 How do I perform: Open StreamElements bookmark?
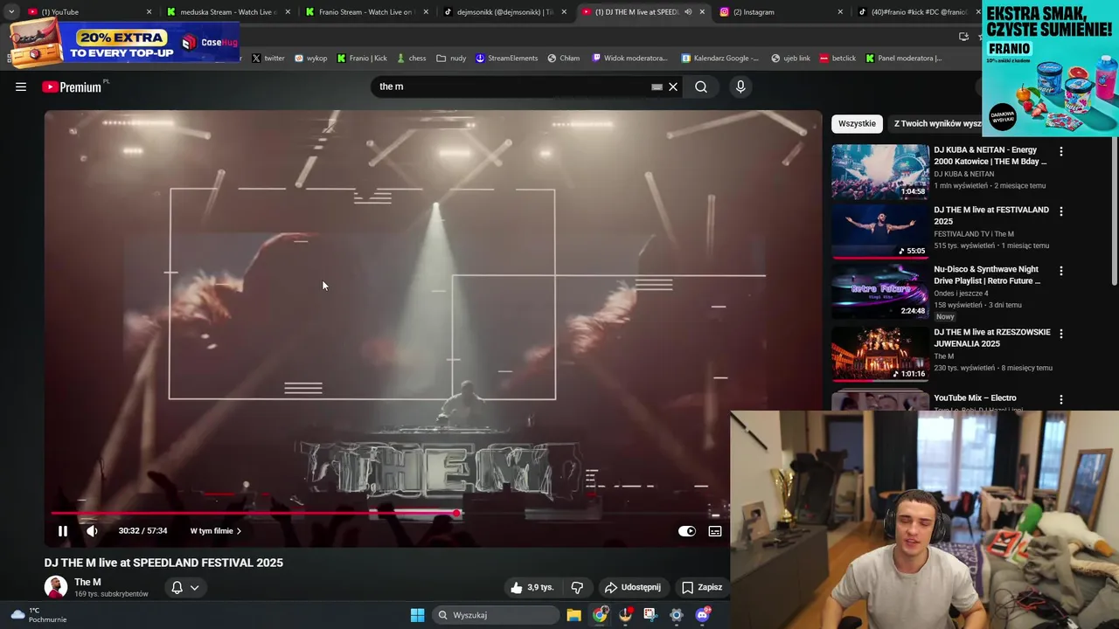[x=506, y=59]
